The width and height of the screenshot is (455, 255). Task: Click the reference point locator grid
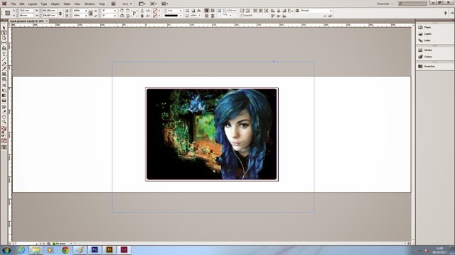tap(8, 13)
